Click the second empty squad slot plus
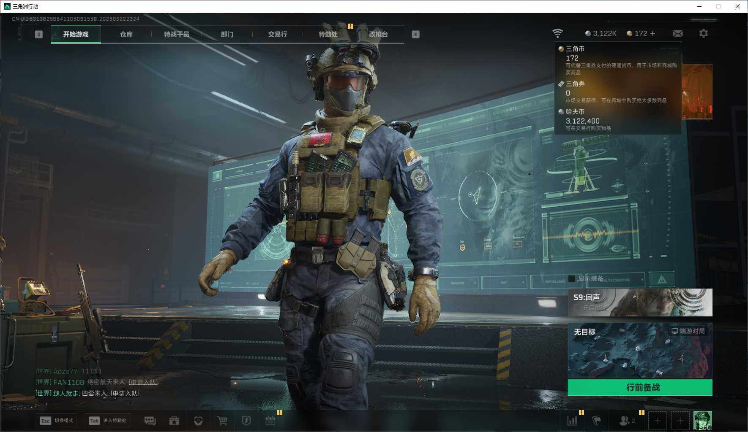The height and width of the screenshot is (432, 748). [x=680, y=421]
